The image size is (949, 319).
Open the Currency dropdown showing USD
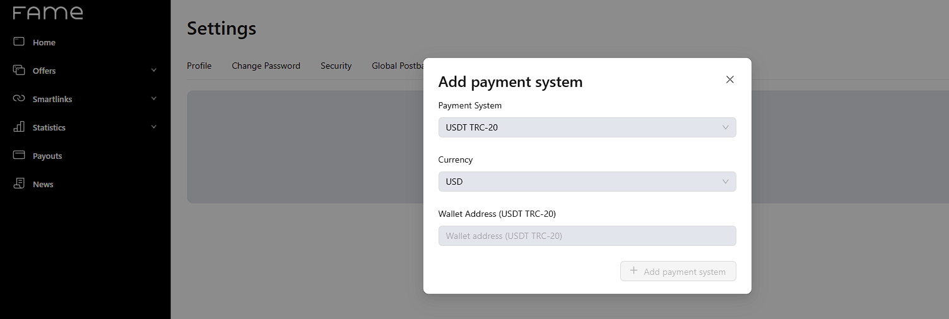587,182
